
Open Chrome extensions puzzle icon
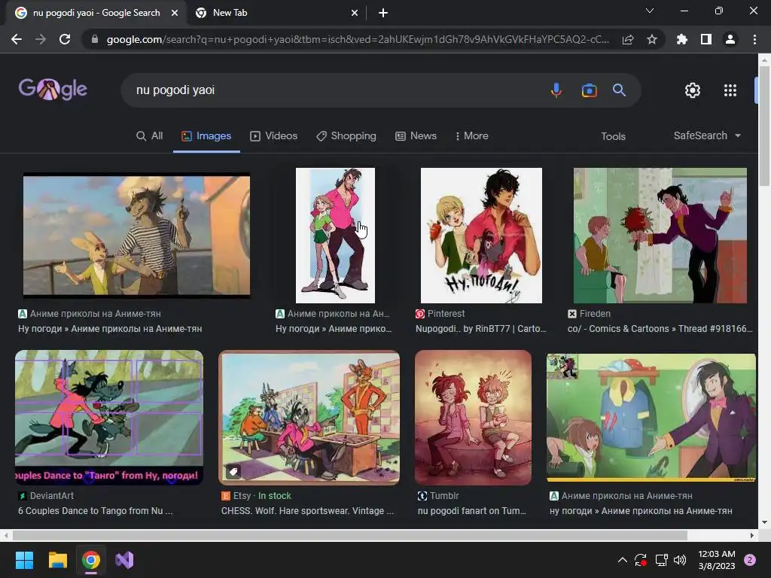(x=682, y=39)
